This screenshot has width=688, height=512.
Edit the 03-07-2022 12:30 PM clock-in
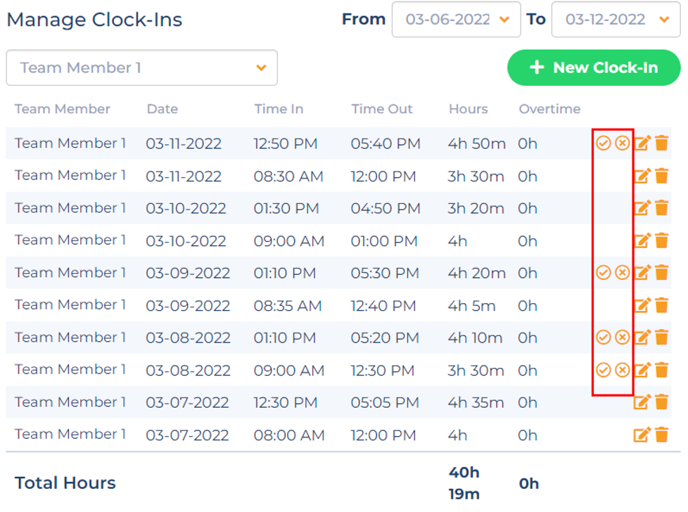(642, 402)
